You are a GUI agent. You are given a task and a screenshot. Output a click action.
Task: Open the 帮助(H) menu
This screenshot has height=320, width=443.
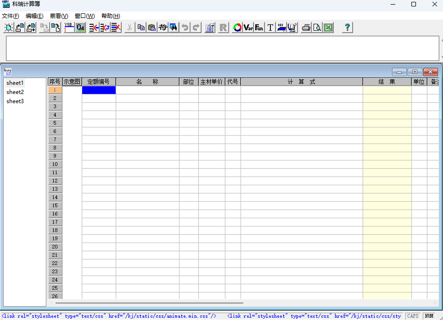pos(111,16)
